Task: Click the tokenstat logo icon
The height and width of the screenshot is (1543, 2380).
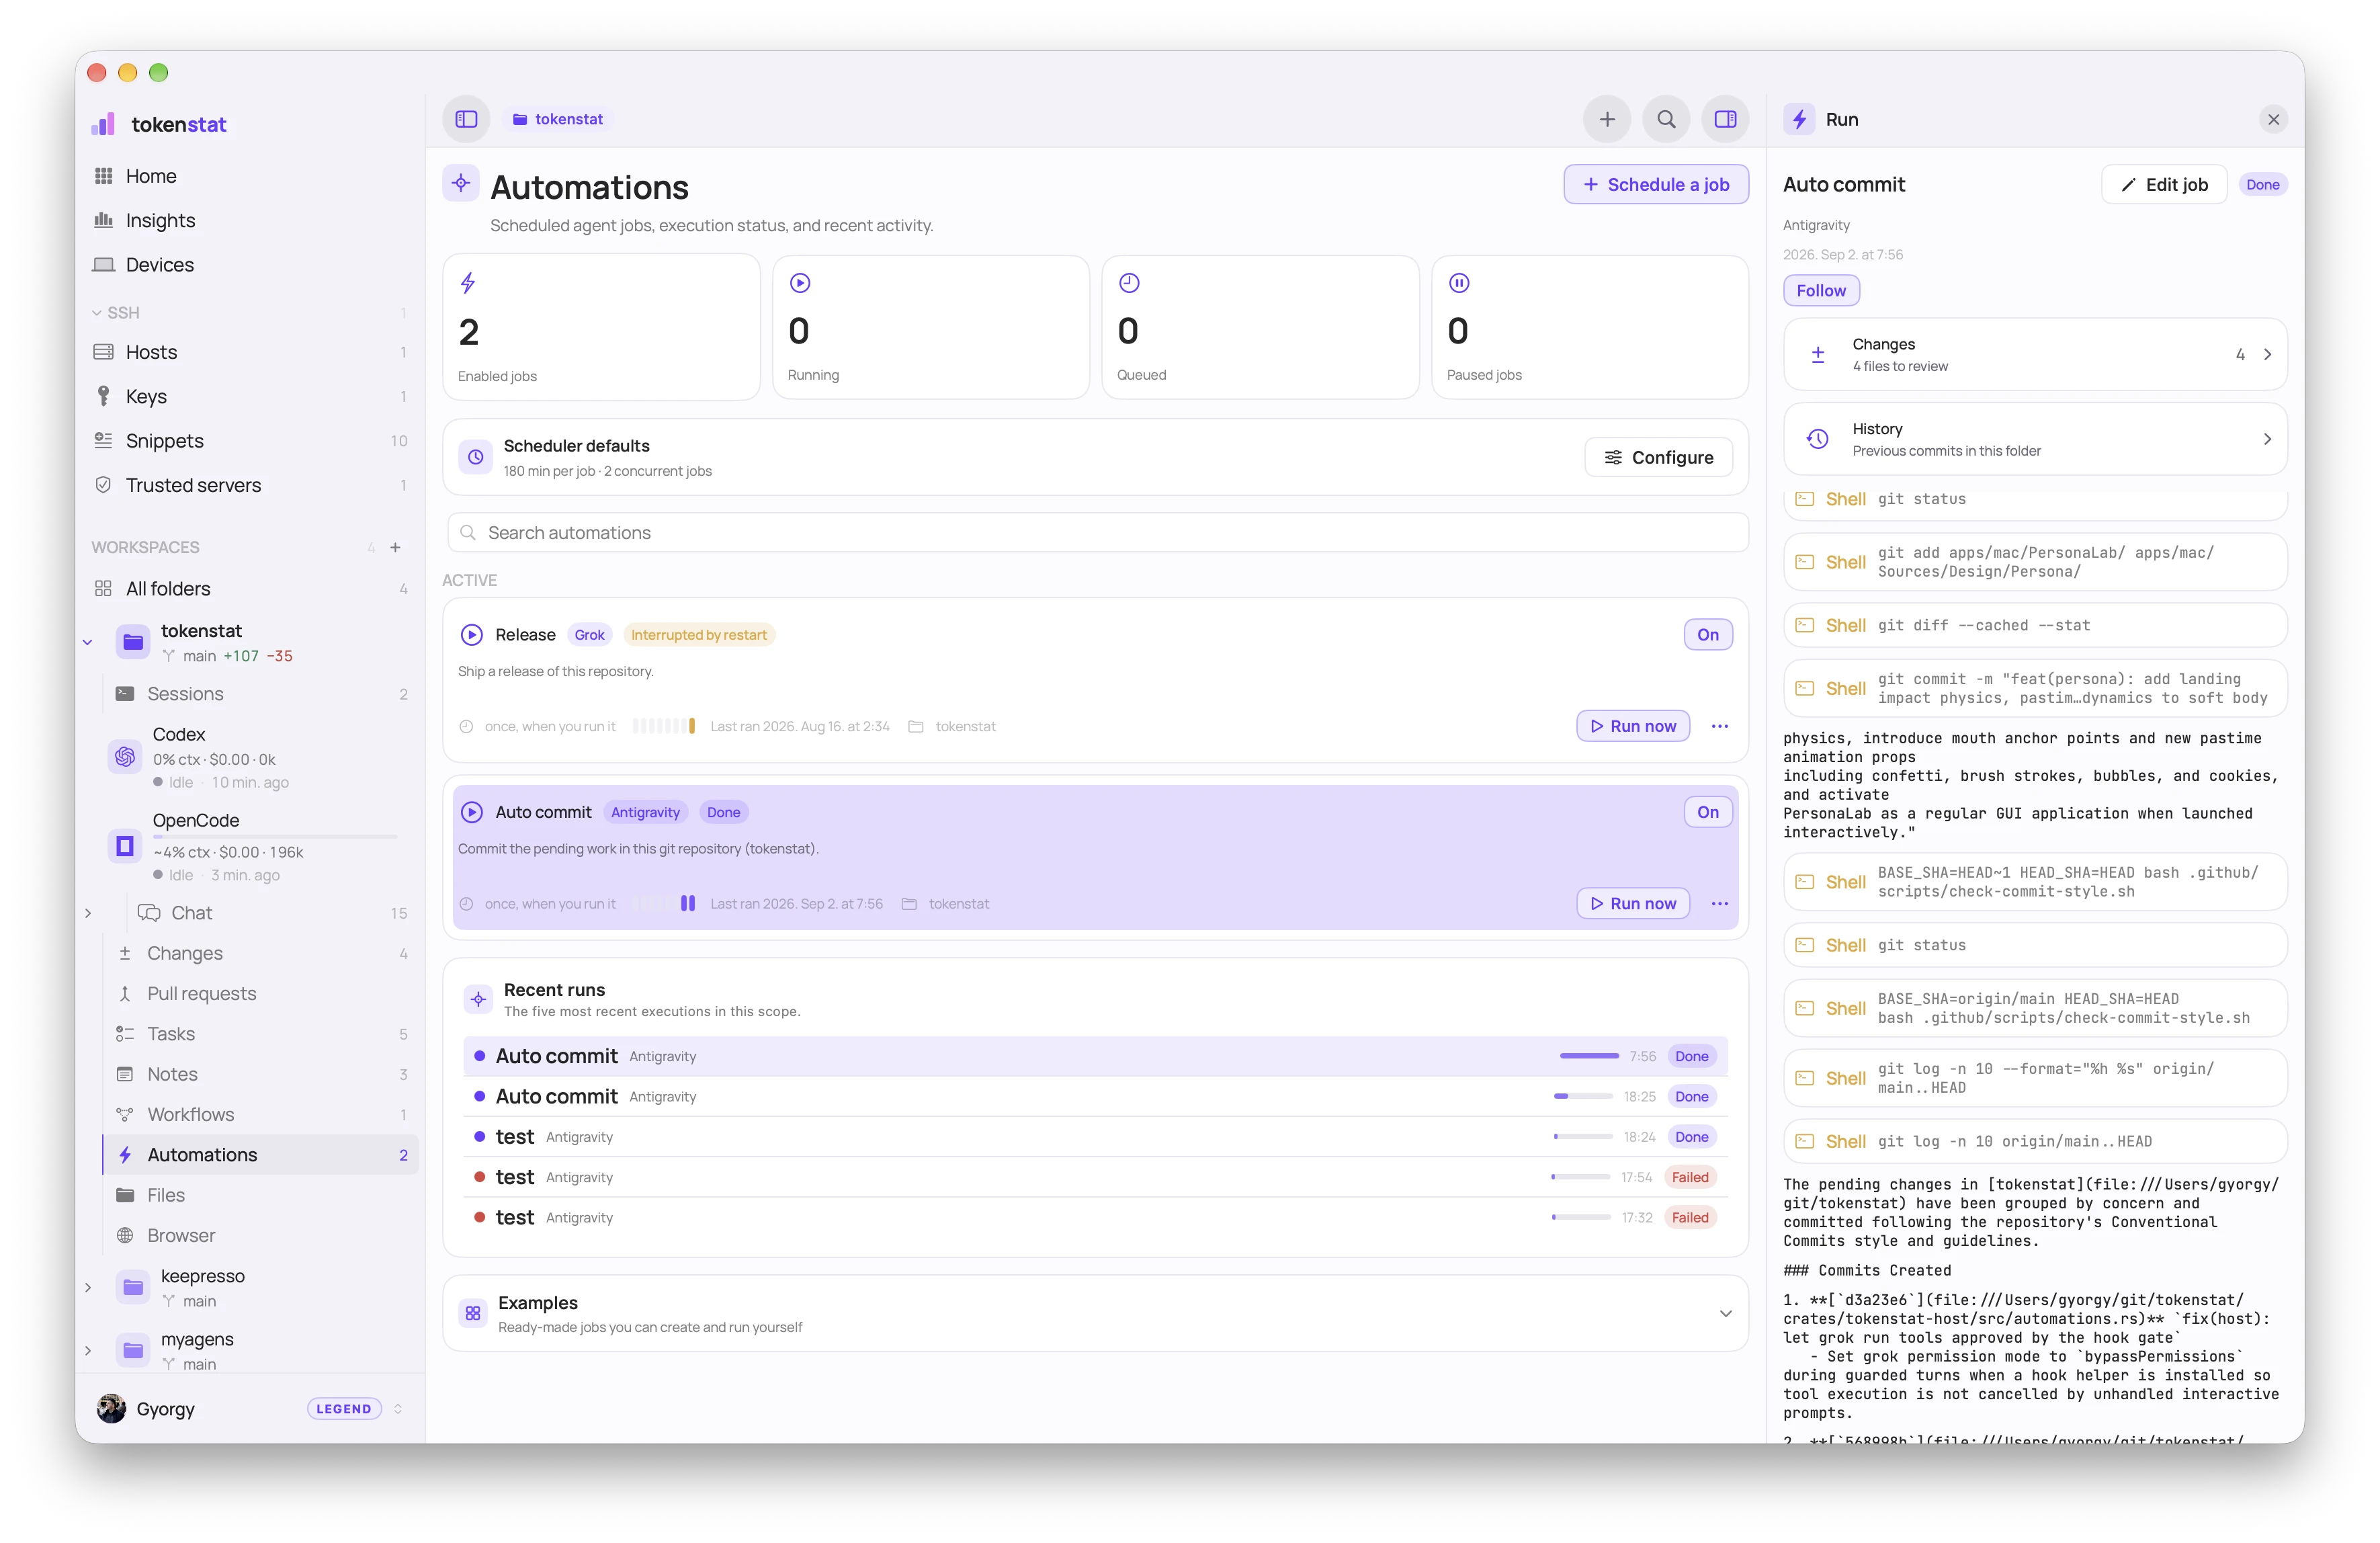Action: click(103, 123)
